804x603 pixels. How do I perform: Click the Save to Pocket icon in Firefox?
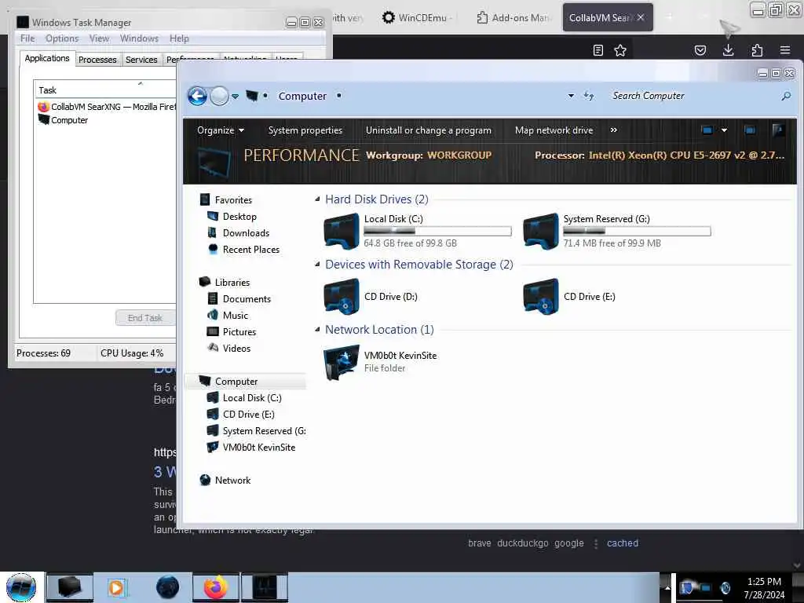700,50
